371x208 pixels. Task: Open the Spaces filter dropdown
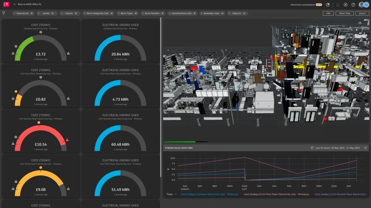(69, 13)
